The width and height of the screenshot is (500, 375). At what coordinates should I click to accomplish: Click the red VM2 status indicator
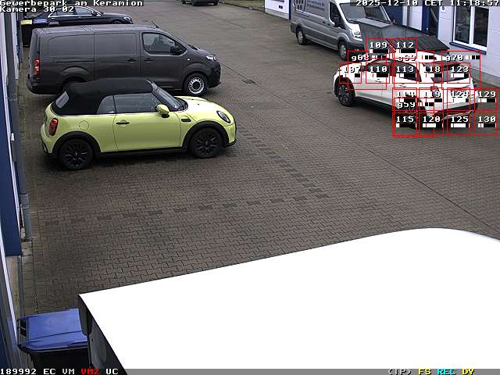[90, 371]
